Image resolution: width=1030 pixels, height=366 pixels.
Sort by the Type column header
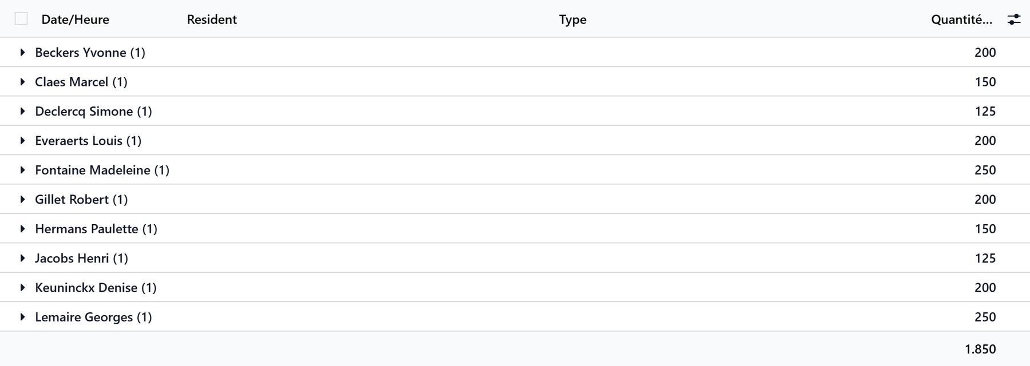[573, 19]
